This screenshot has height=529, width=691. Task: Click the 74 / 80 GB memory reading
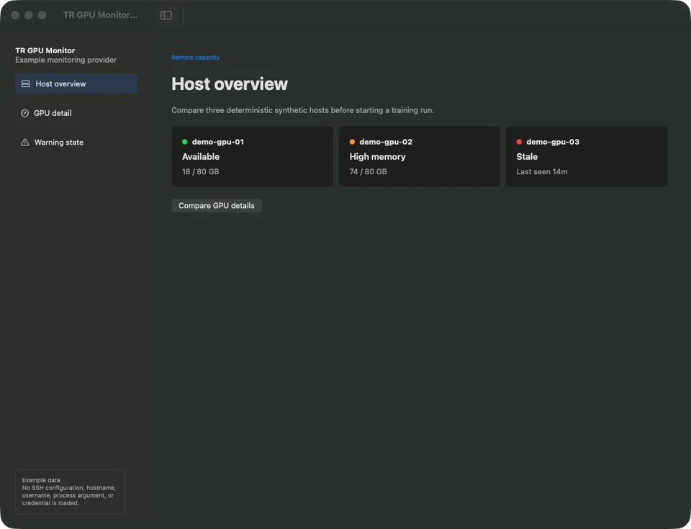point(368,172)
